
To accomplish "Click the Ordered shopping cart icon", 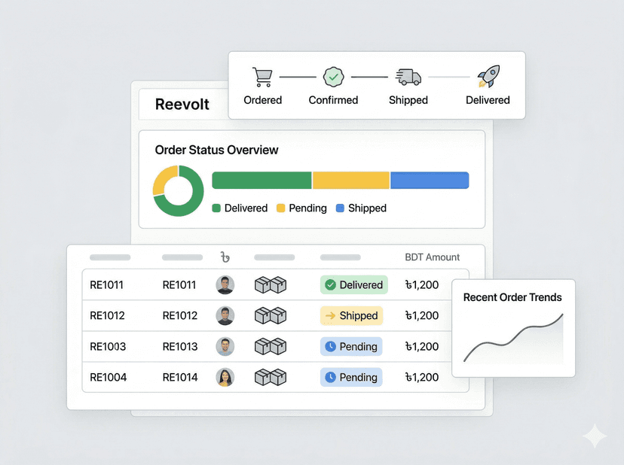I will coord(263,77).
